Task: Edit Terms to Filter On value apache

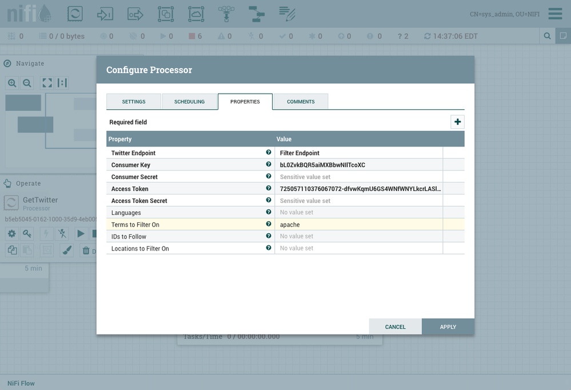Action: (x=359, y=225)
